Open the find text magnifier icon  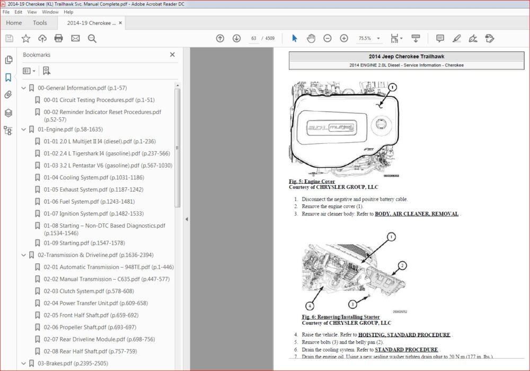92,38
